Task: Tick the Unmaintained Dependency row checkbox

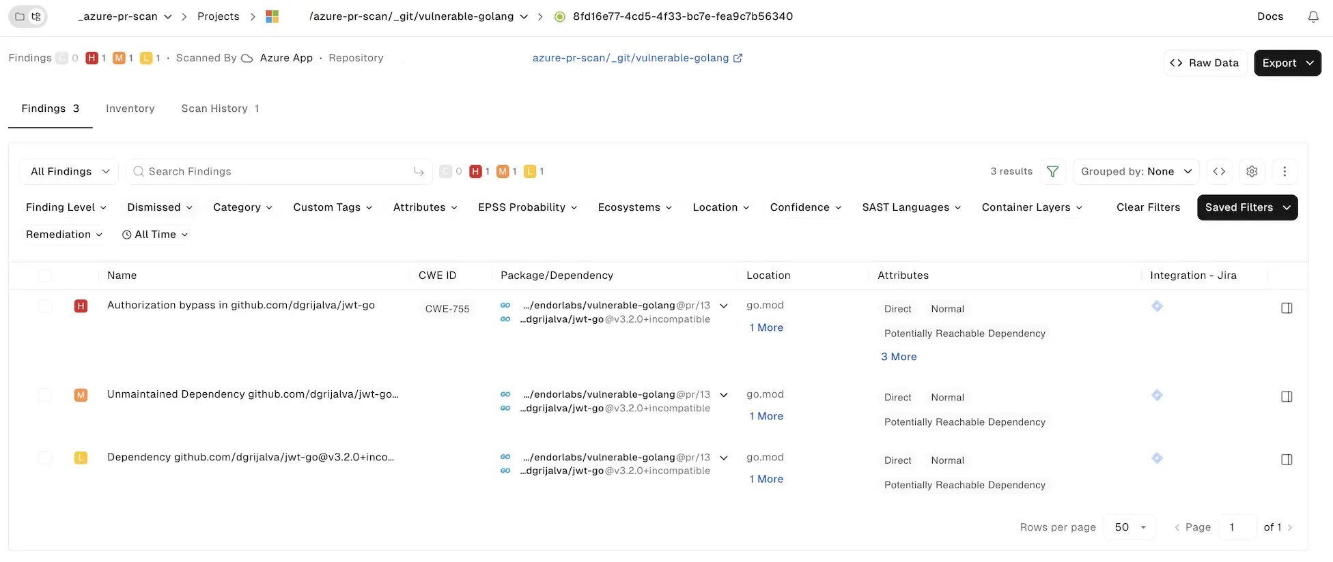Action: tap(45, 395)
